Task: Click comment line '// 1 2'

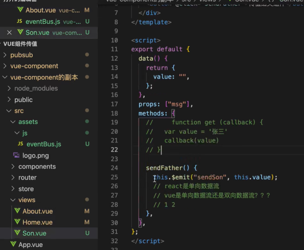Action: point(164,205)
